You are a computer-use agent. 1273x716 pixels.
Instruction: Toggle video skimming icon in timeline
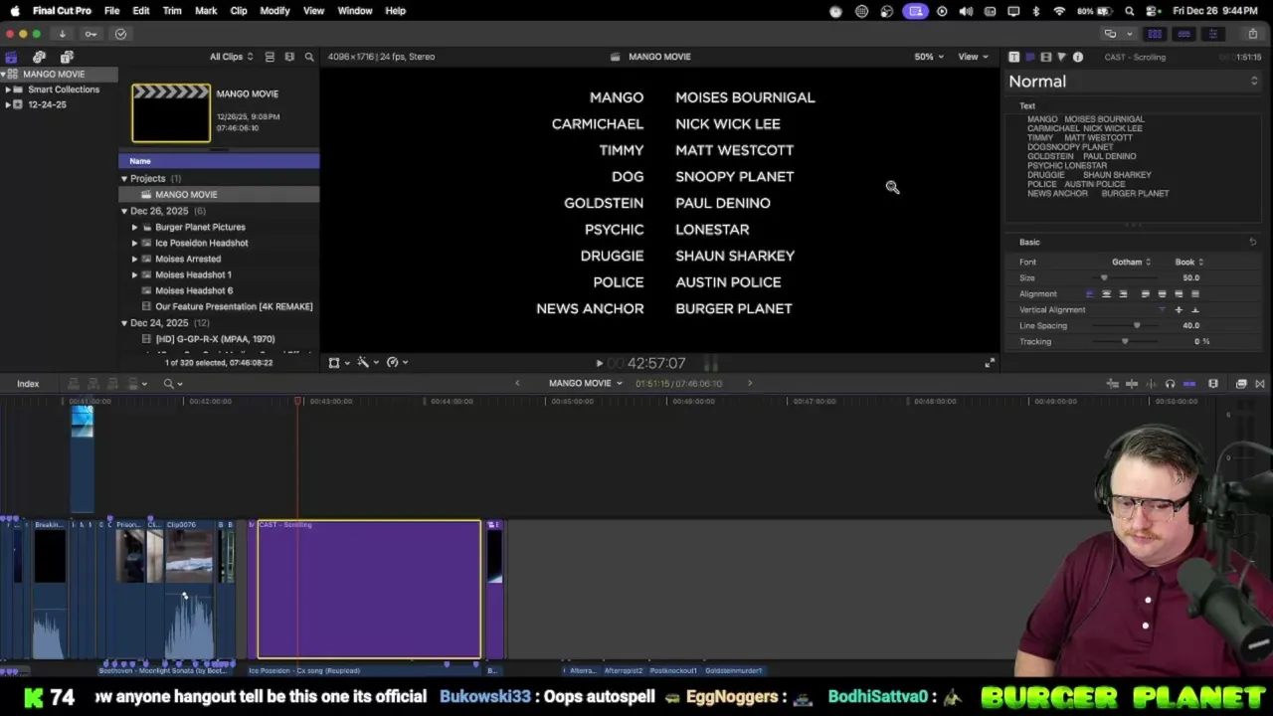(x=1131, y=384)
